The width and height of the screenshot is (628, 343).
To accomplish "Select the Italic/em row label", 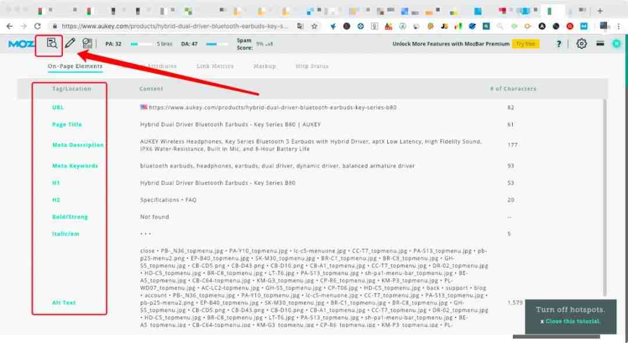I will (x=66, y=234).
